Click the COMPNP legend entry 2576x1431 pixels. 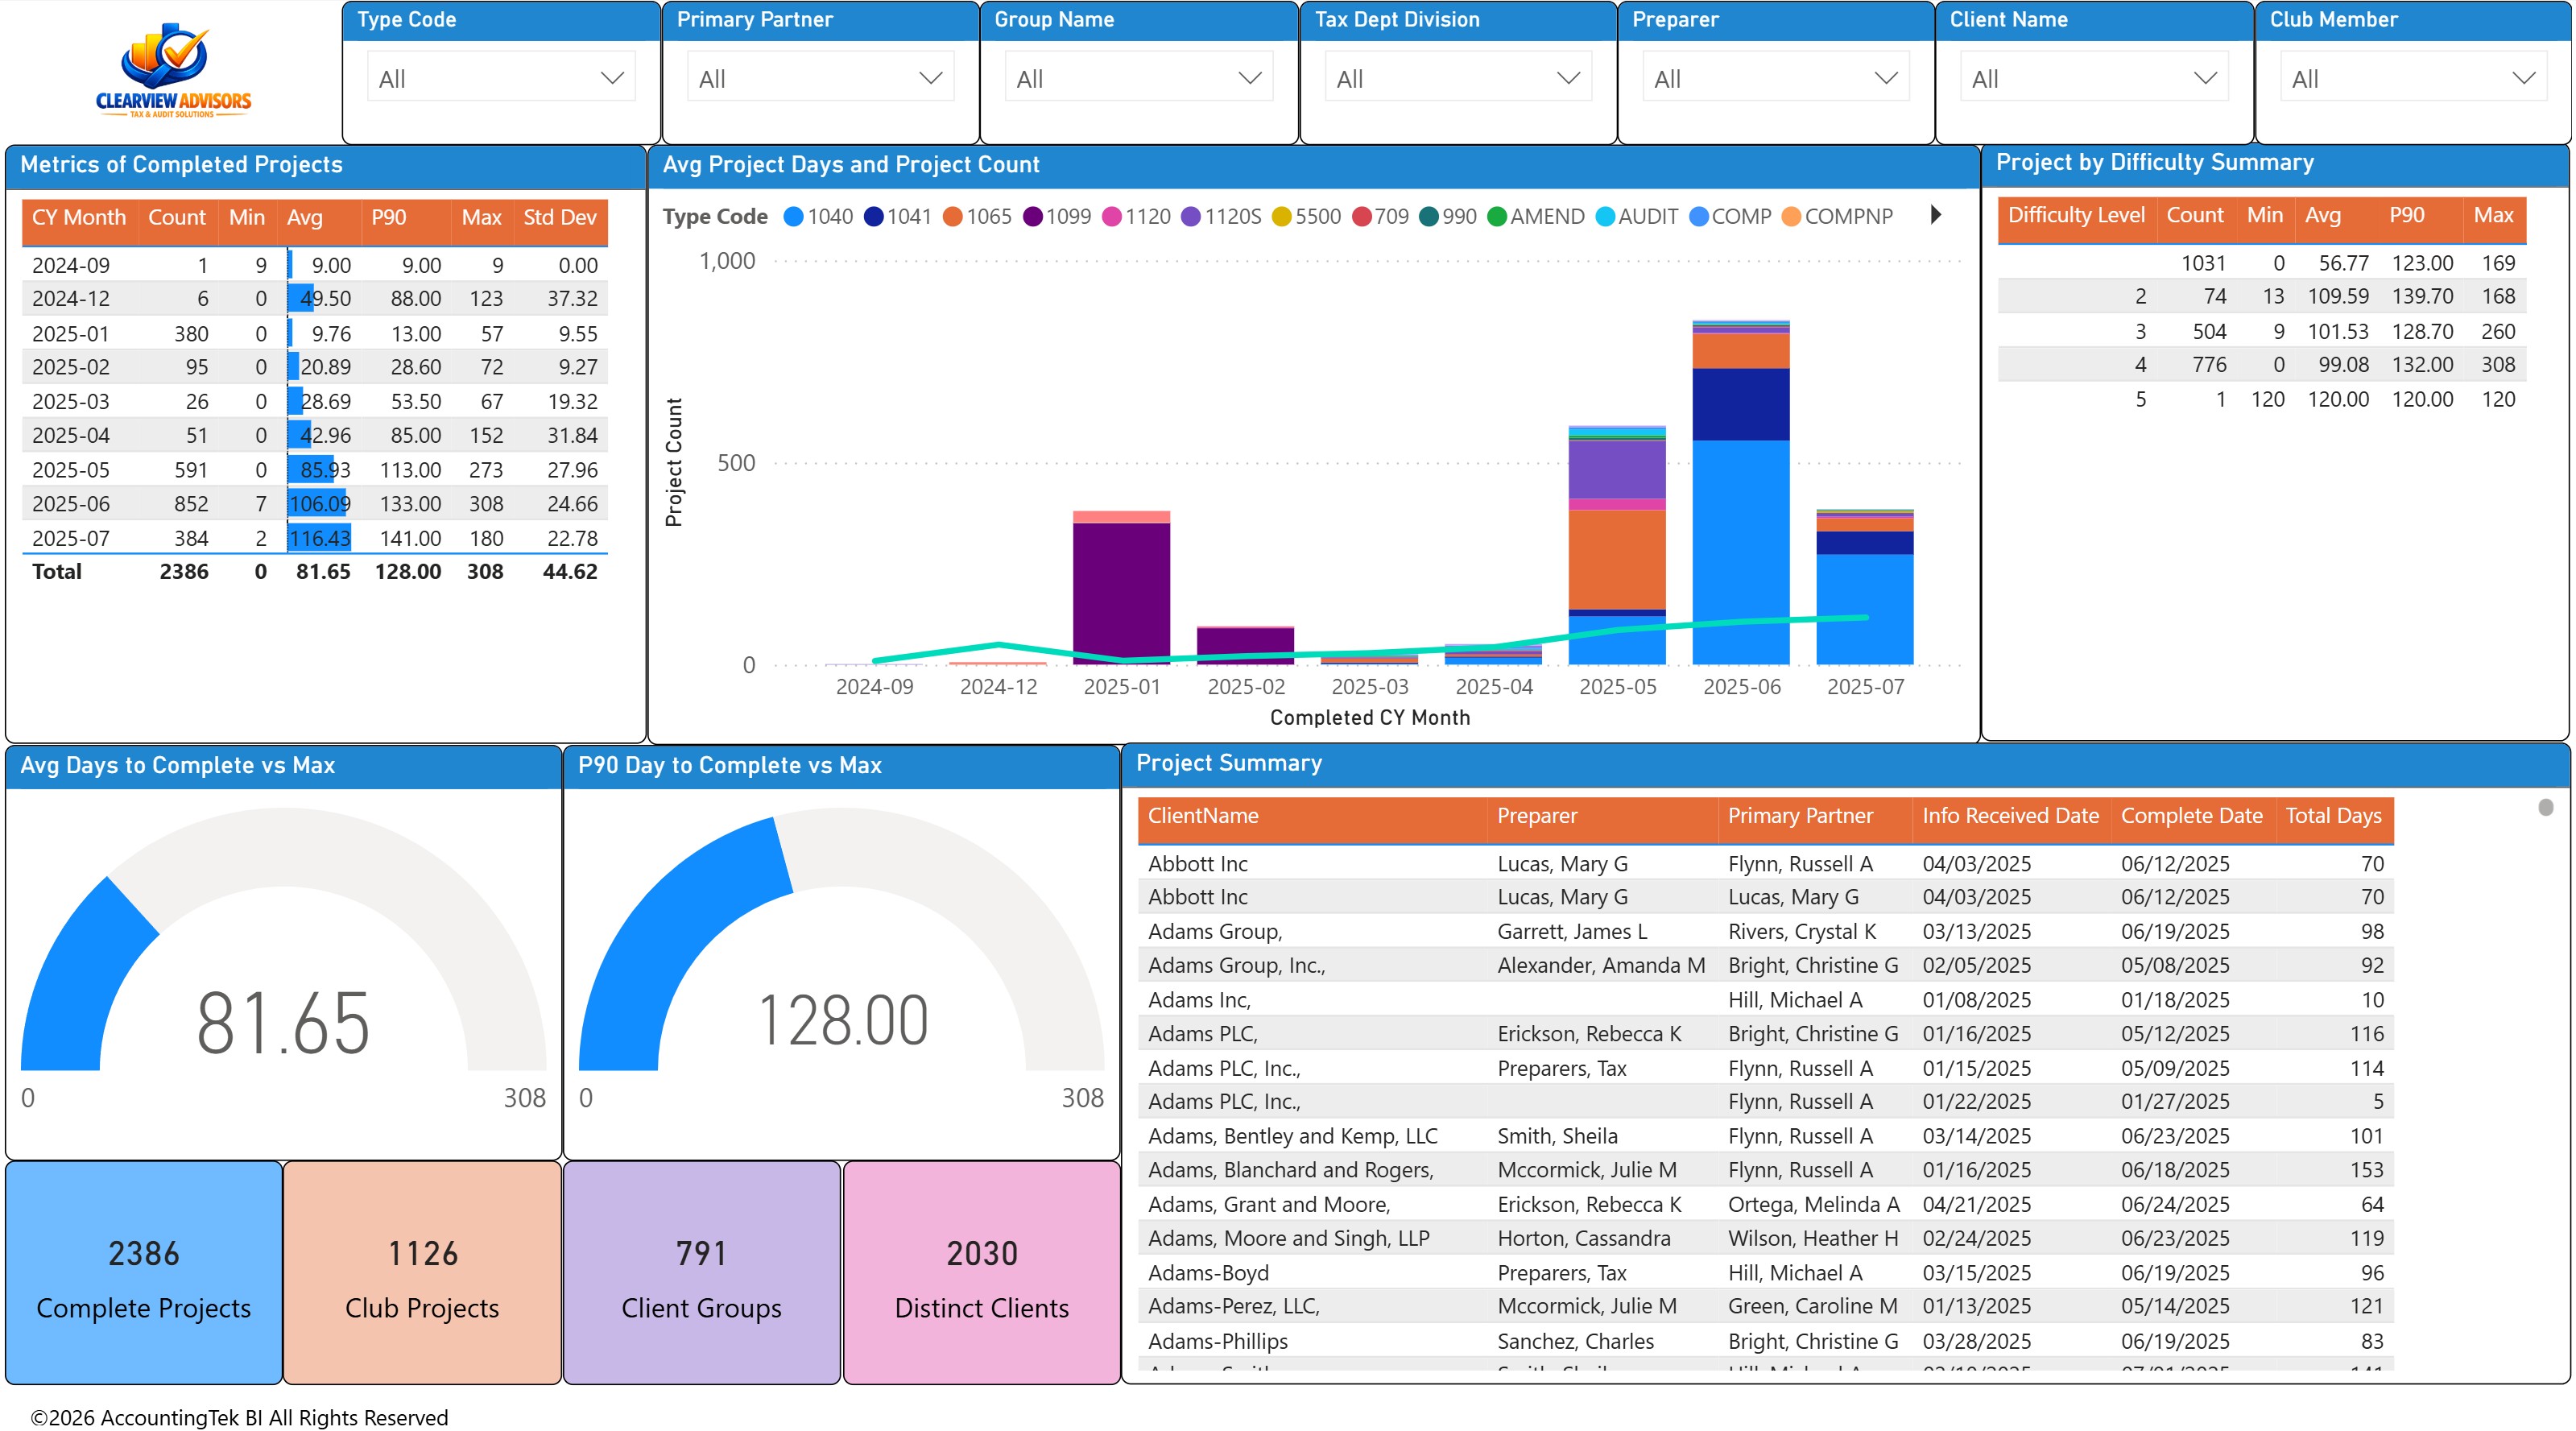tap(1837, 217)
